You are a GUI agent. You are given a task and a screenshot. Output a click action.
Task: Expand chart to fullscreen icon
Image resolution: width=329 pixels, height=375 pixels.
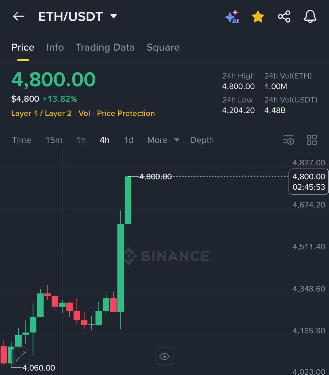[20, 356]
